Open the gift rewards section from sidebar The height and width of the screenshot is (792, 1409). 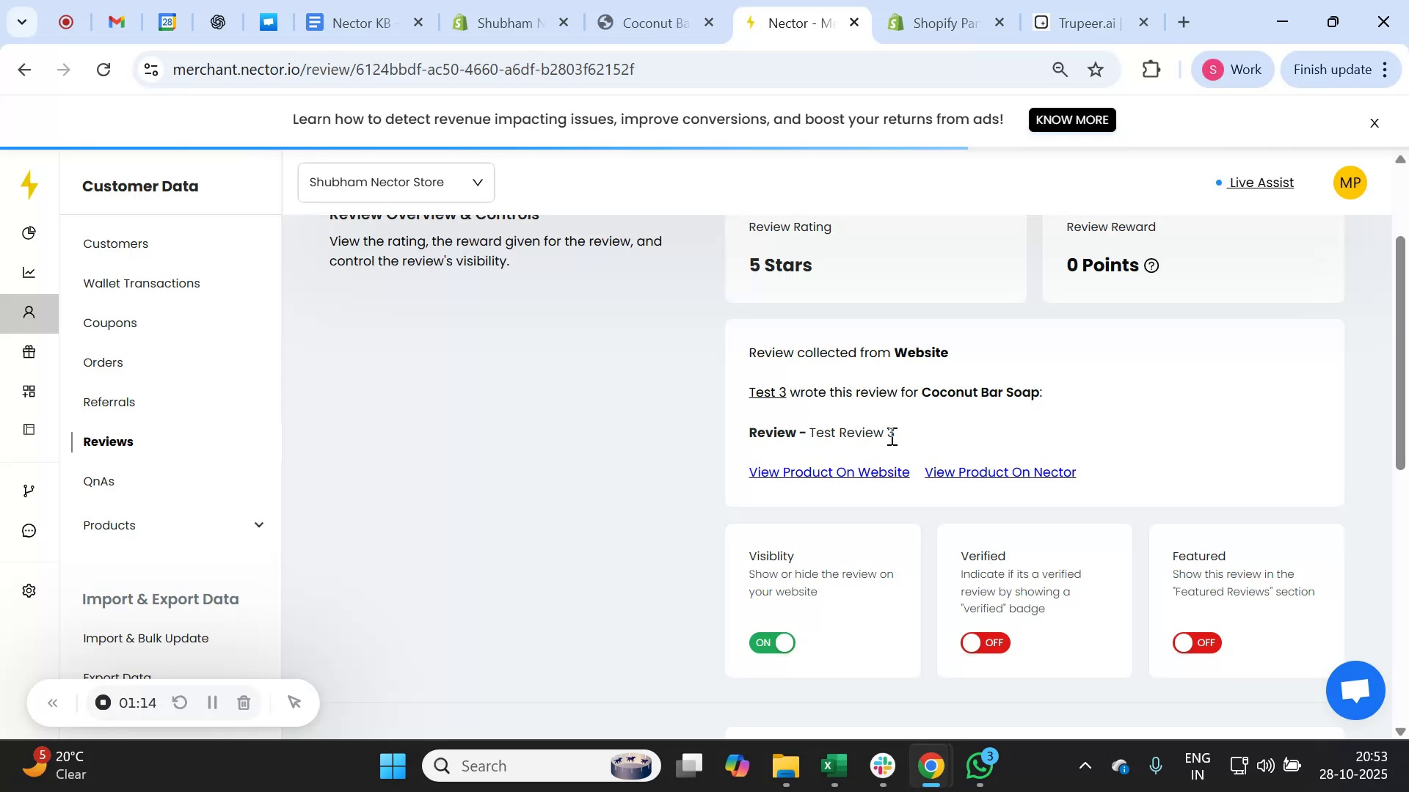coord(29,351)
